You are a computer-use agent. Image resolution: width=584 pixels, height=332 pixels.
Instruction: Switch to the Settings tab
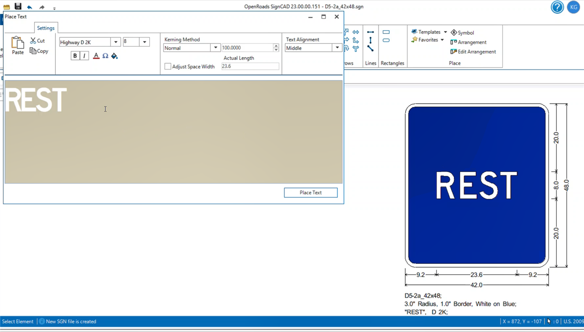[46, 28]
